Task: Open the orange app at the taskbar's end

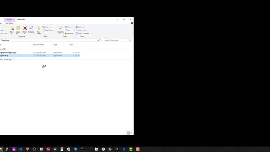Action: [x=138, y=149]
